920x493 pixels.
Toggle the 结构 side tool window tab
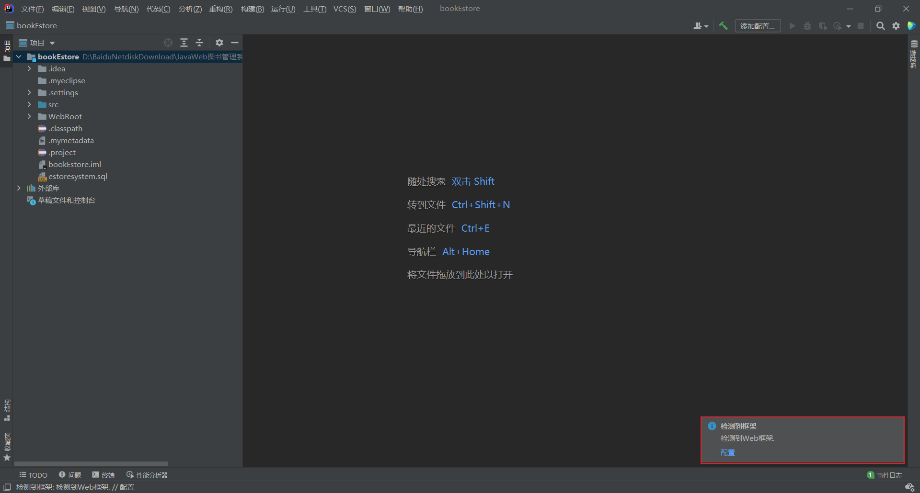pos(7,410)
